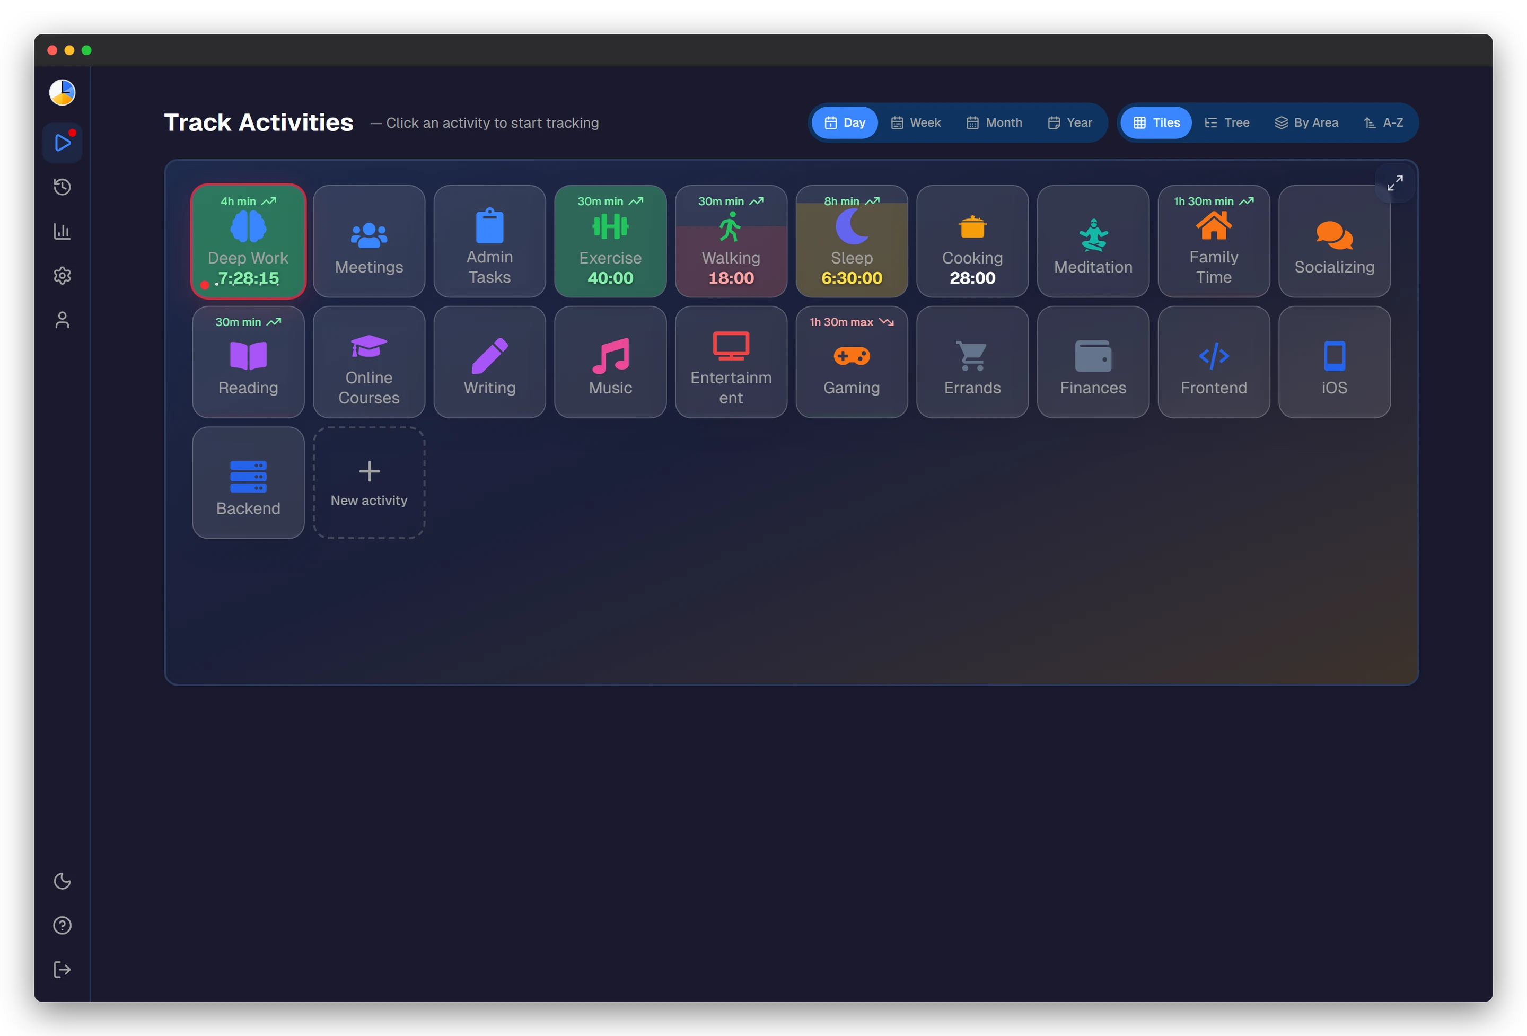Start tracking the Finances tile

tap(1093, 362)
